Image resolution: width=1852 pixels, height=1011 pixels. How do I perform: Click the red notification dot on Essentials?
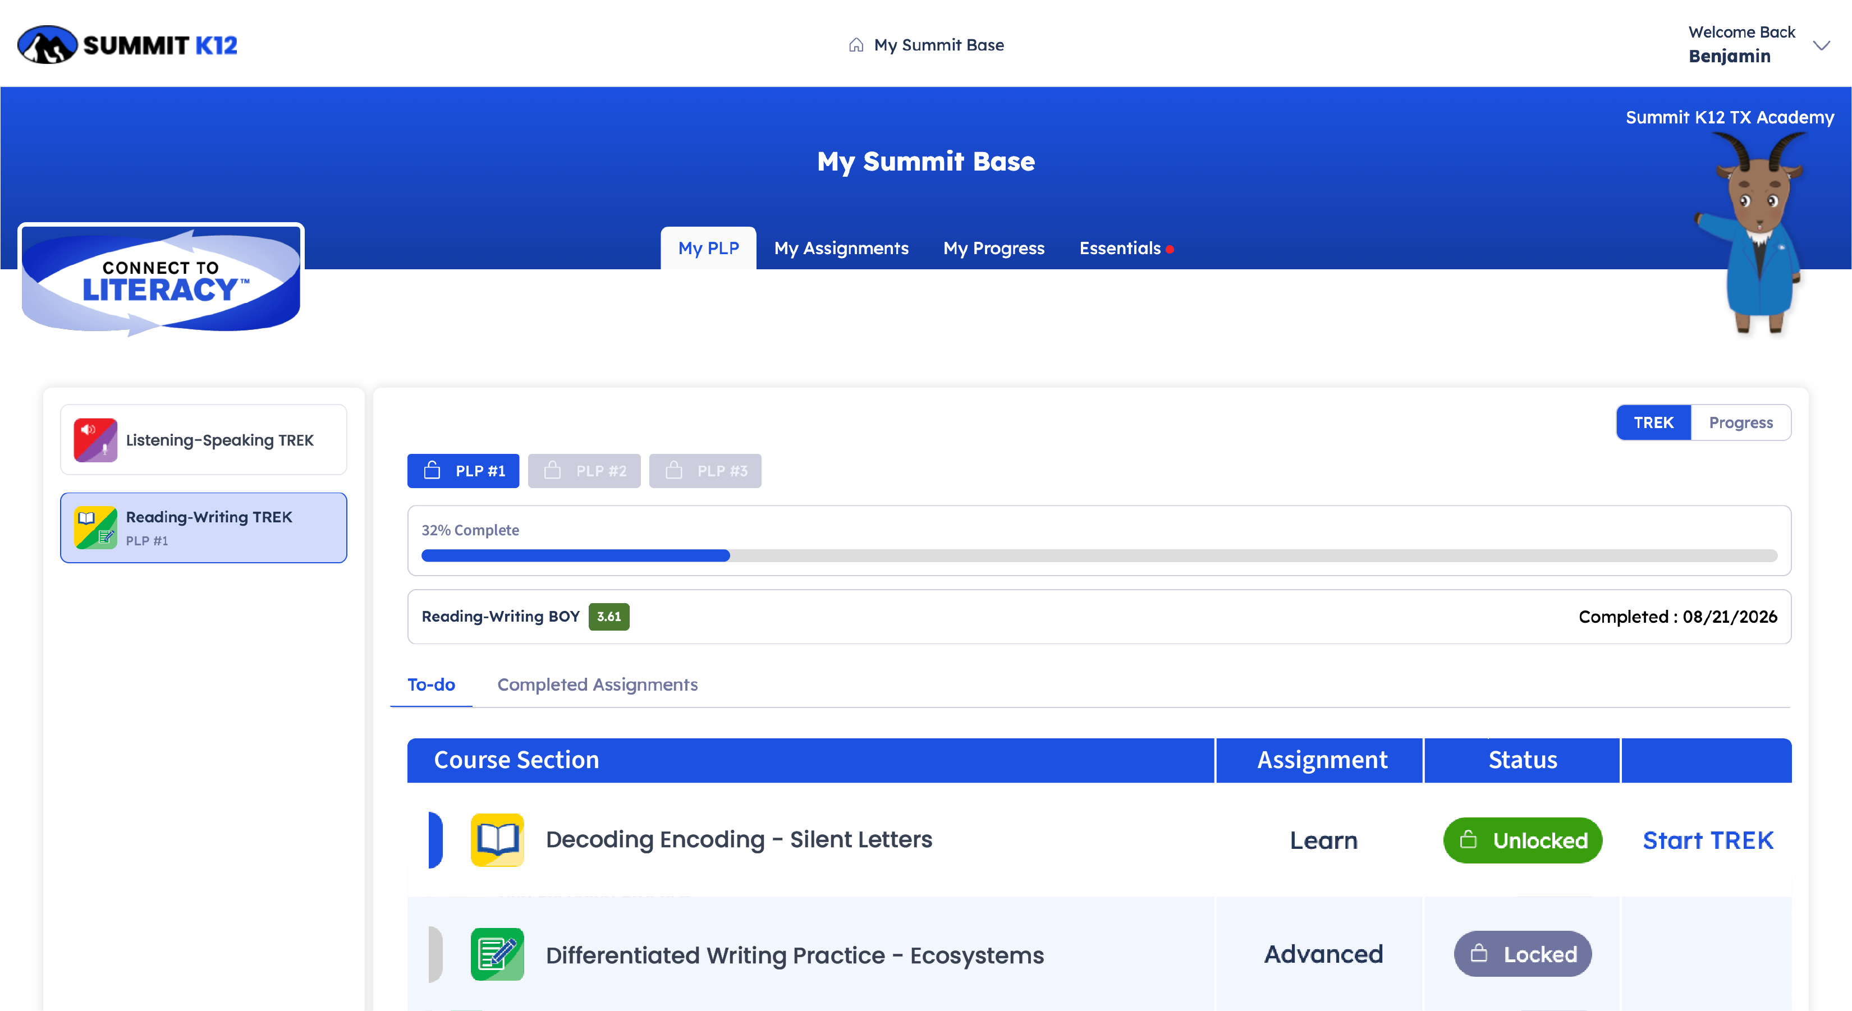point(1170,249)
